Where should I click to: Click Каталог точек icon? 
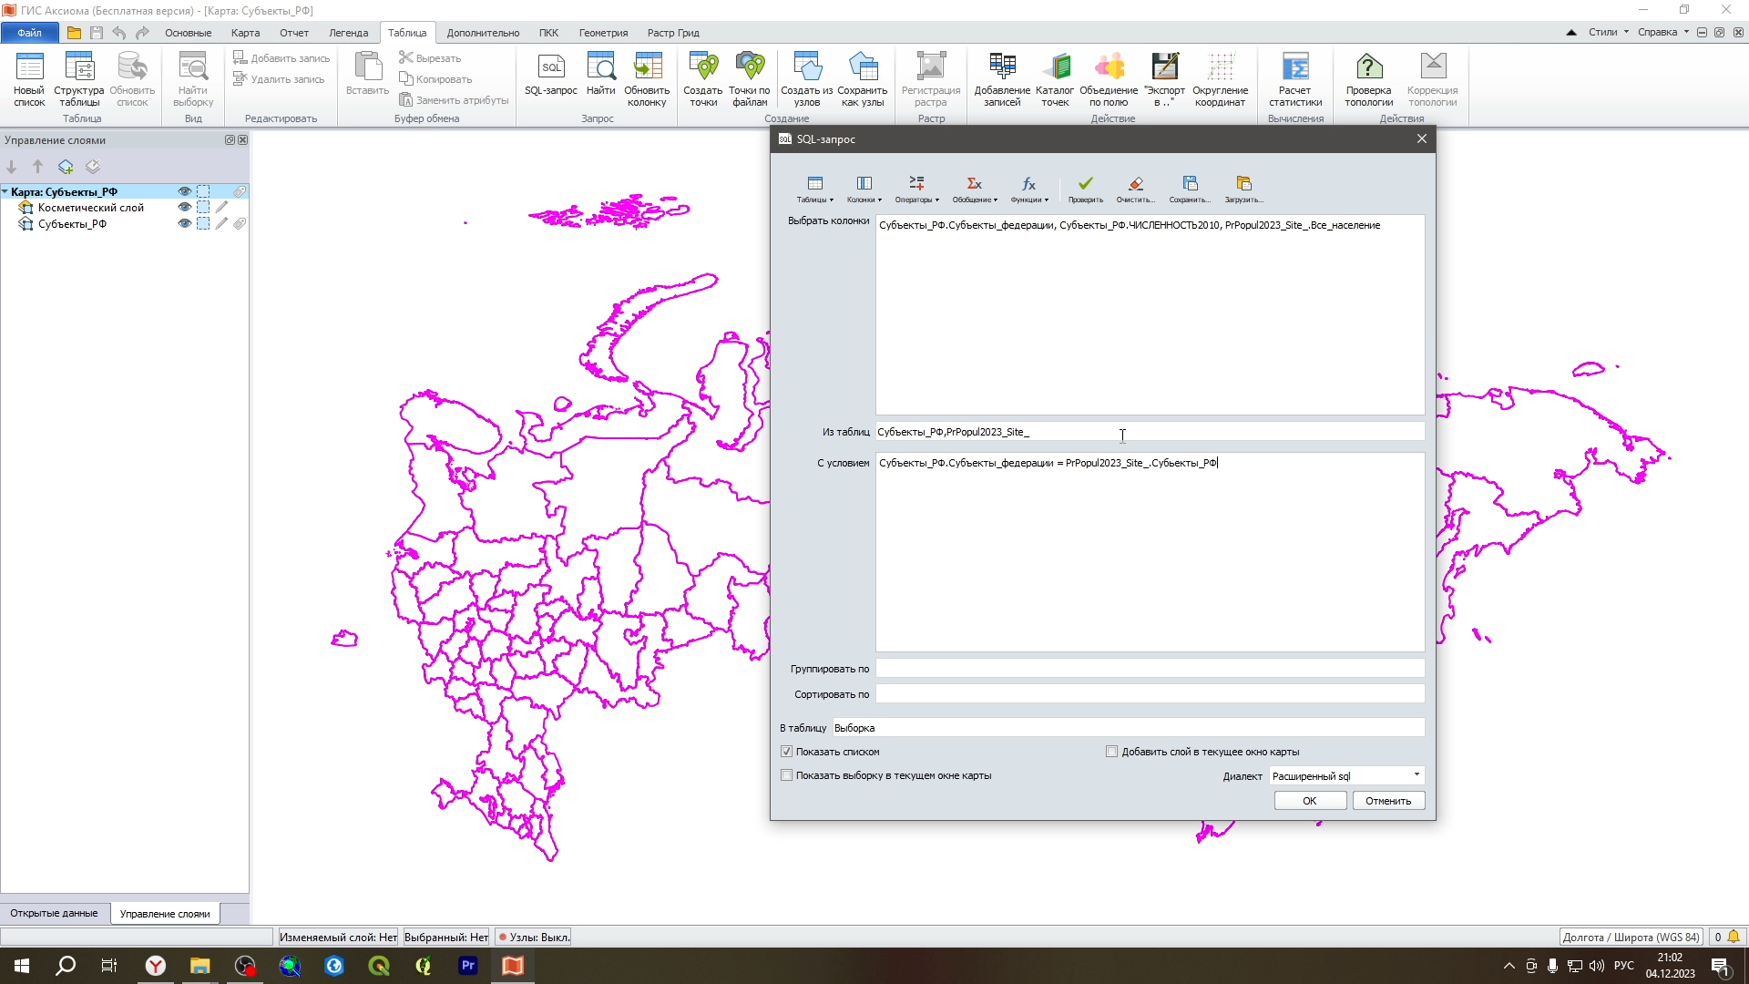pos(1055,79)
